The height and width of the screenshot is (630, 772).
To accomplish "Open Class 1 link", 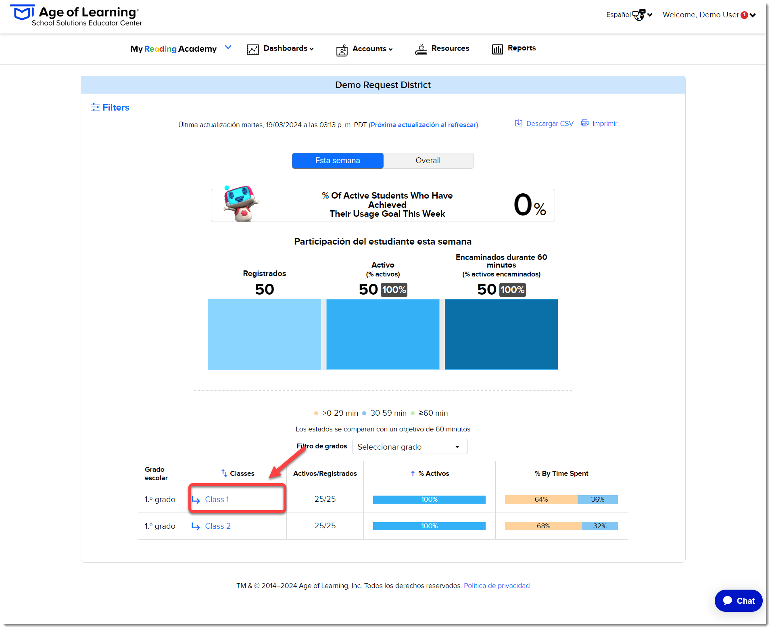I will point(217,500).
